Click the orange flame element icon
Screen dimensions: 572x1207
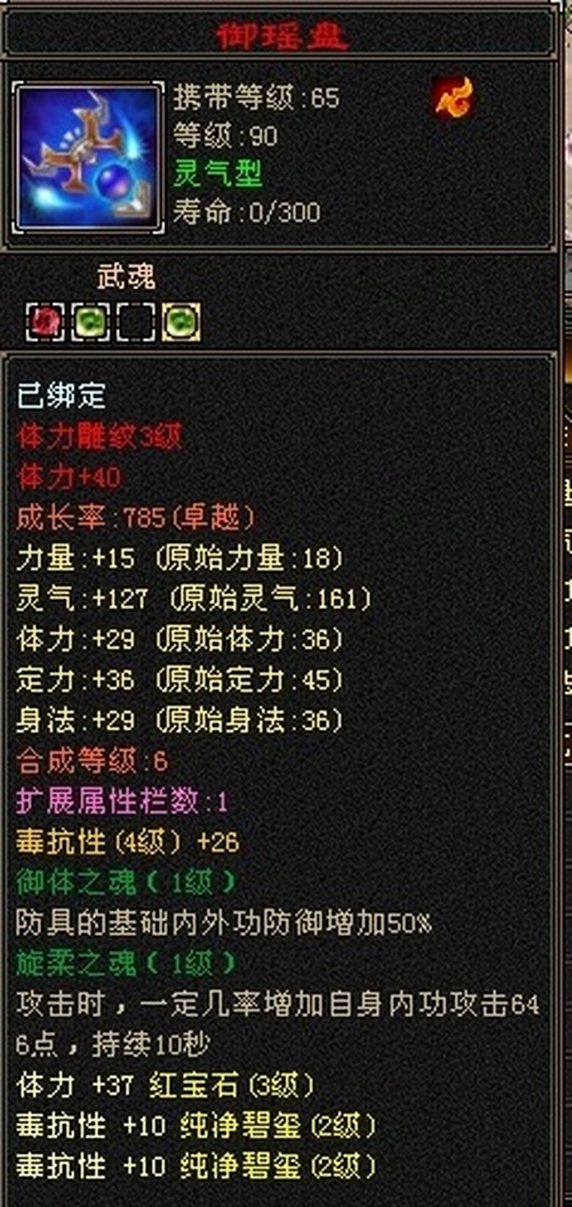point(454,97)
